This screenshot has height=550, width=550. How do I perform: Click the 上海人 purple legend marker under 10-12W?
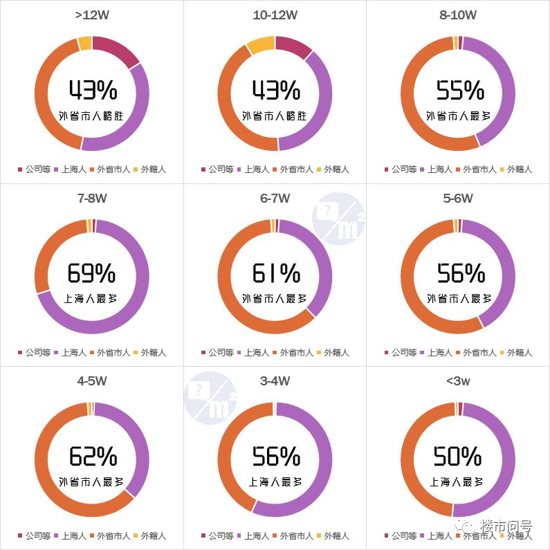point(240,169)
